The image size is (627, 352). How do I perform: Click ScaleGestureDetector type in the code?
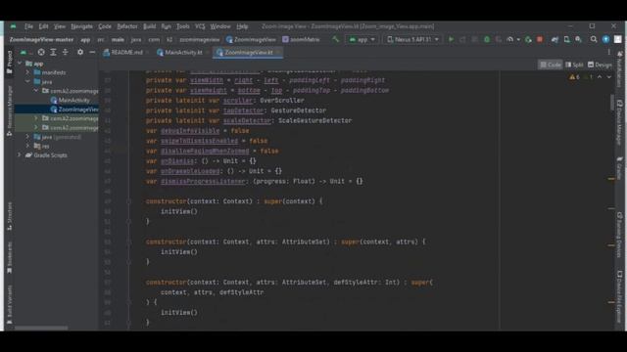click(x=315, y=120)
